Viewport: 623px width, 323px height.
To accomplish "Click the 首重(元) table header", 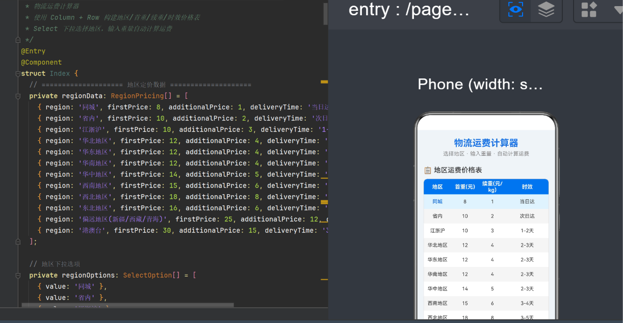I will (x=465, y=187).
